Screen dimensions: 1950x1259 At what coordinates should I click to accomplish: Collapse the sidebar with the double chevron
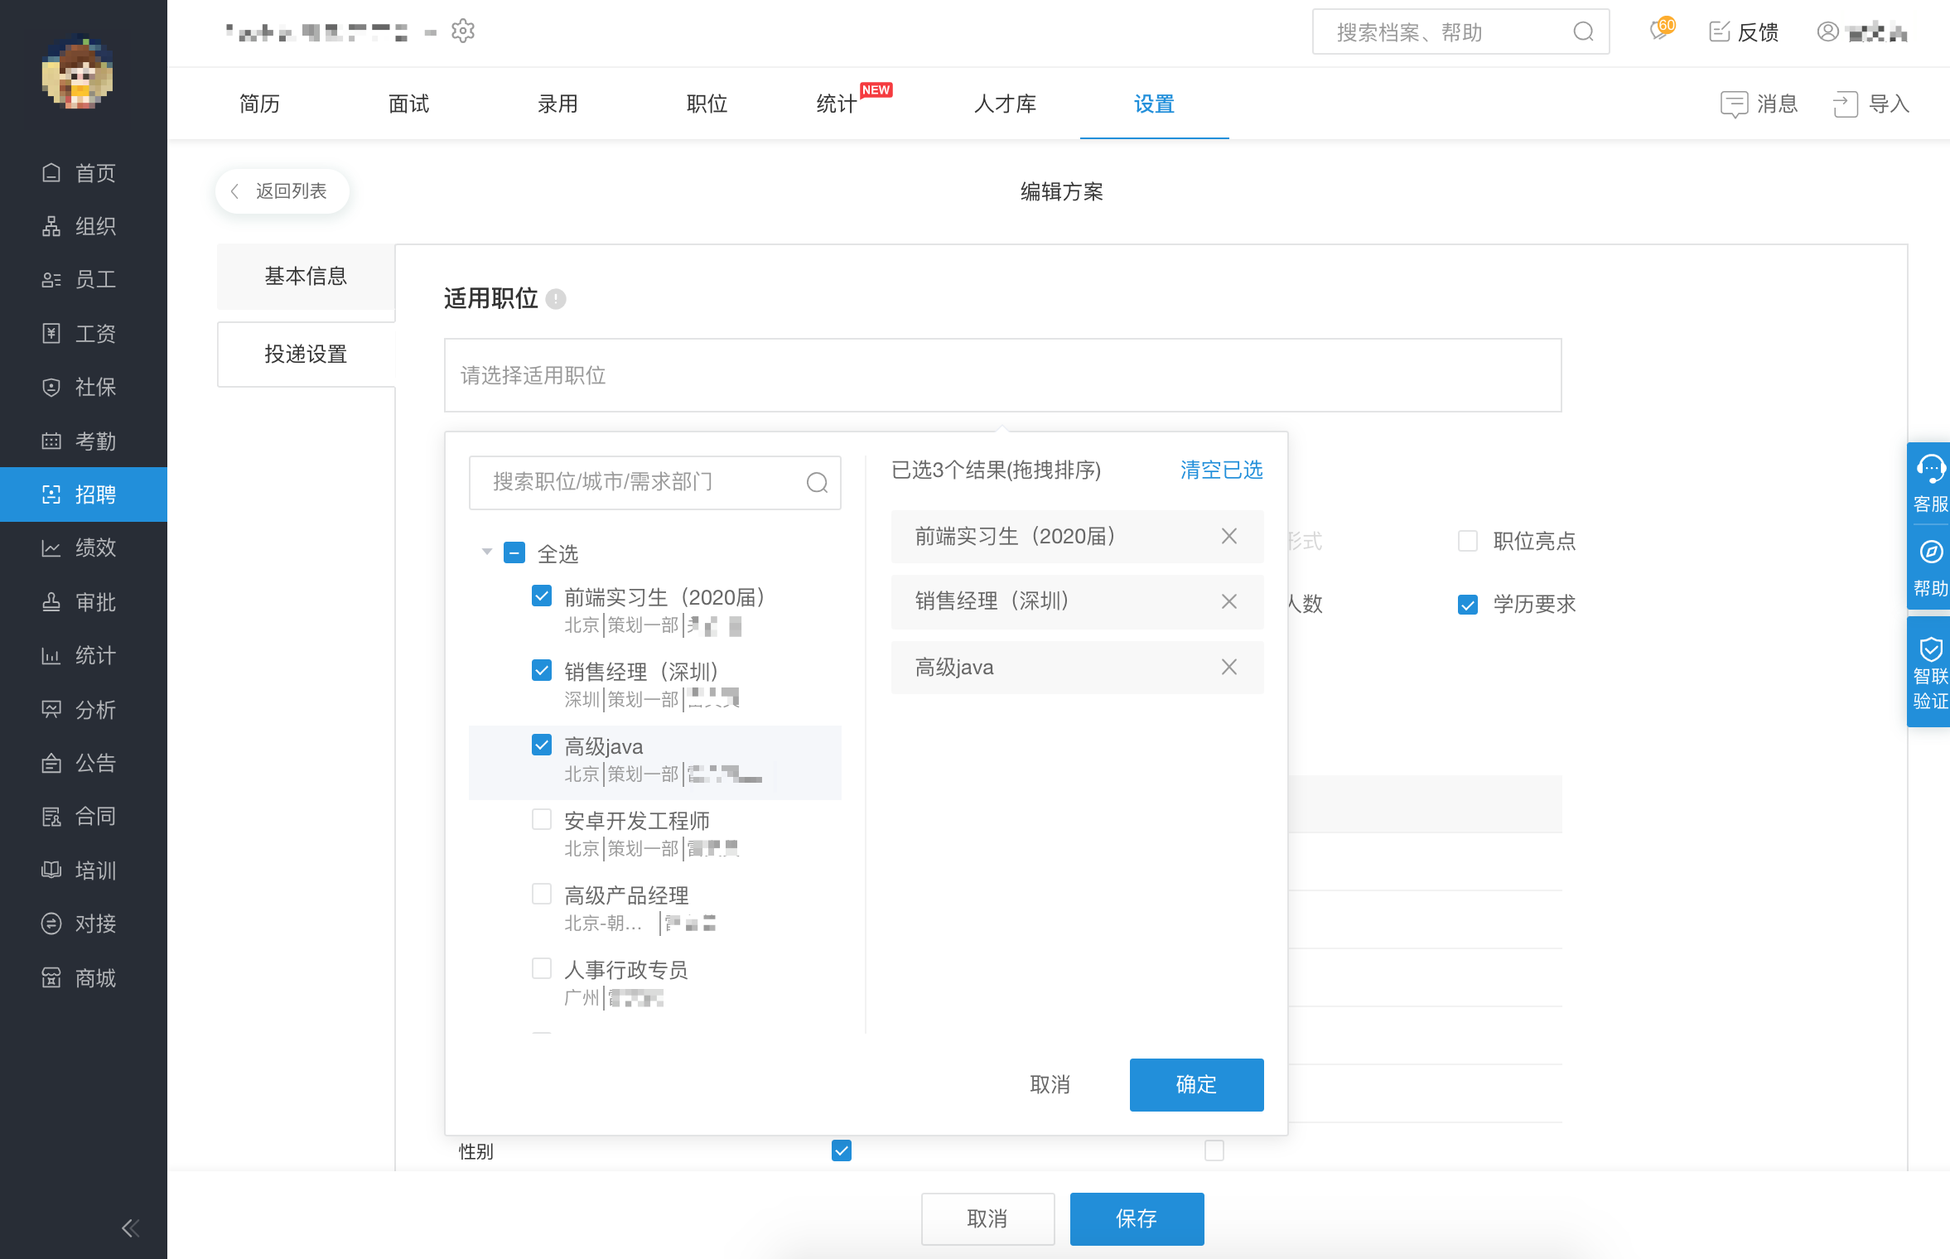pyautogui.click(x=131, y=1228)
